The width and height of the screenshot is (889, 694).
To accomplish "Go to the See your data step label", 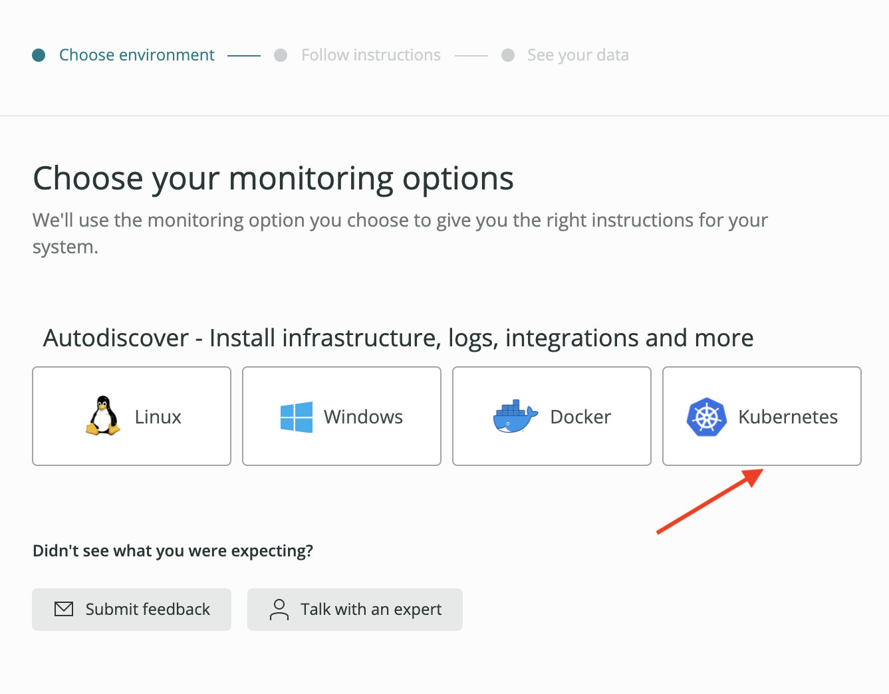I will [x=578, y=55].
